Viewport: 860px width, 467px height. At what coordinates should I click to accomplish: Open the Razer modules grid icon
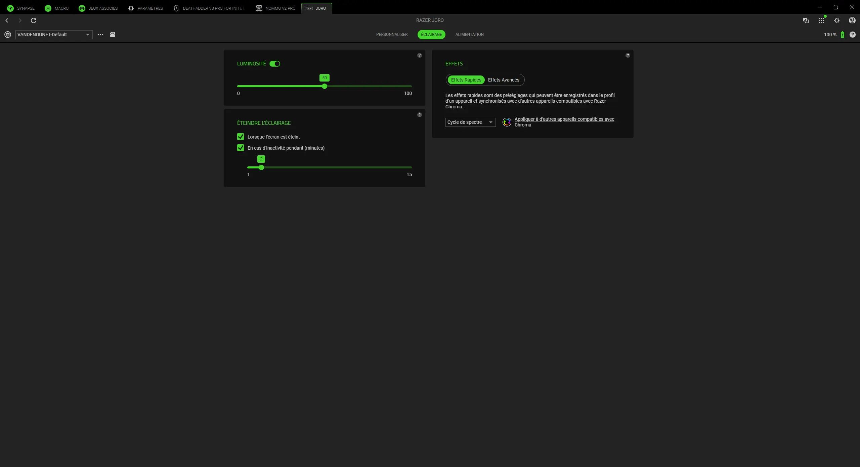click(x=821, y=20)
